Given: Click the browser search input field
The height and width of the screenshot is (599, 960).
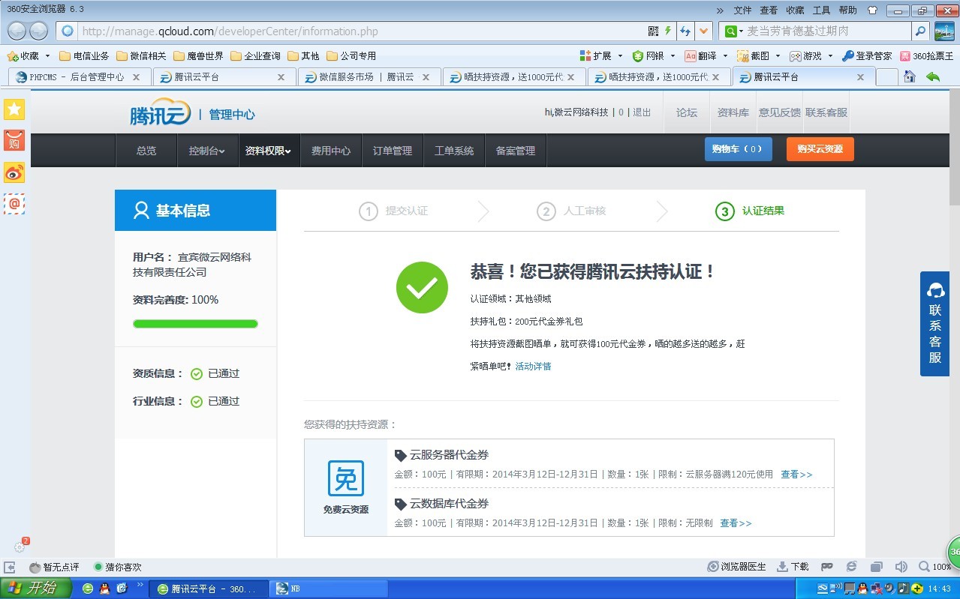Looking at the screenshot, I should coord(829,31).
